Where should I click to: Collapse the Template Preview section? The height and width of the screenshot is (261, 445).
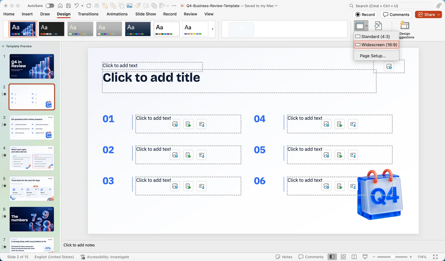[x=3, y=46]
